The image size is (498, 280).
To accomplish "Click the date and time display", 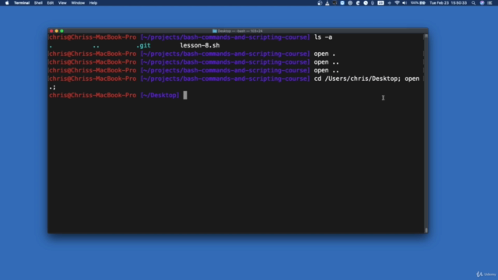I will point(448,3).
